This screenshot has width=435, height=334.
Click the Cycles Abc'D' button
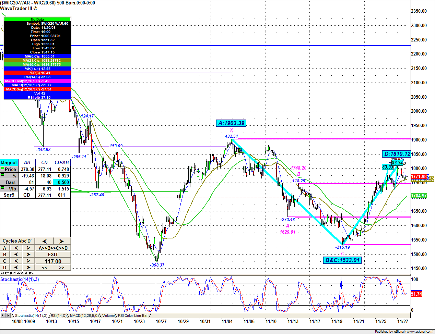17,241
